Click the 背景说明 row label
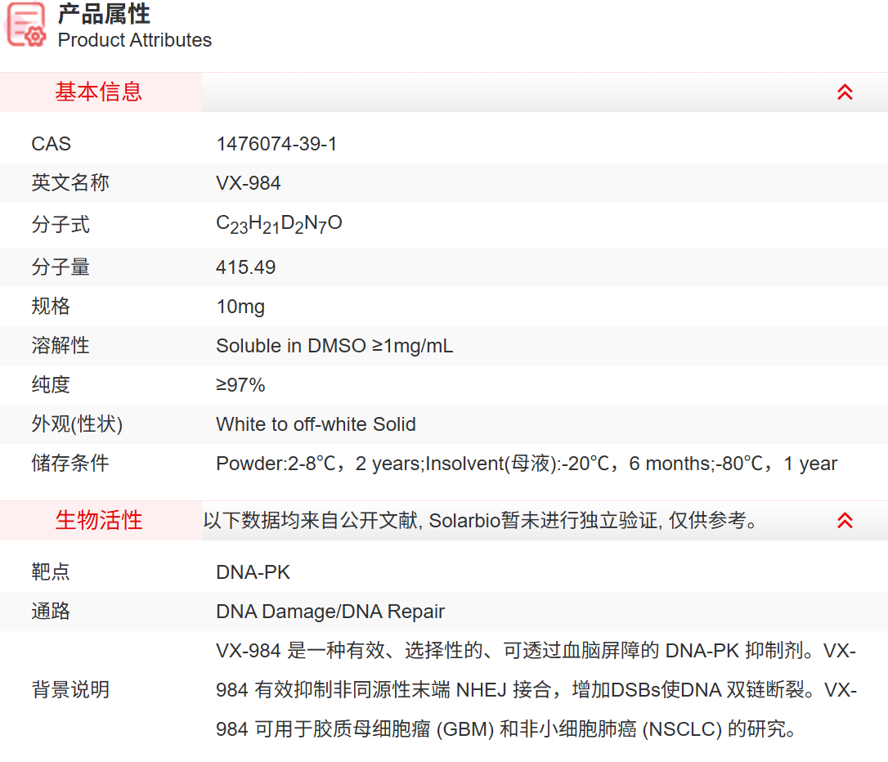This screenshot has height=762, width=888. pos(70,690)
